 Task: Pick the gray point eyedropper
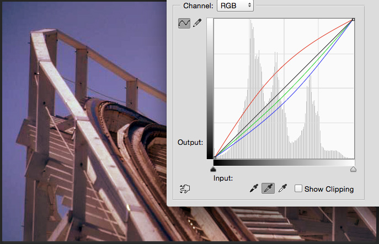point(268,188)
